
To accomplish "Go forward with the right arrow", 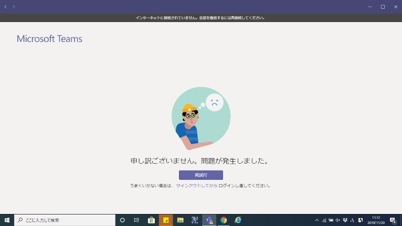I will (14, 7).
